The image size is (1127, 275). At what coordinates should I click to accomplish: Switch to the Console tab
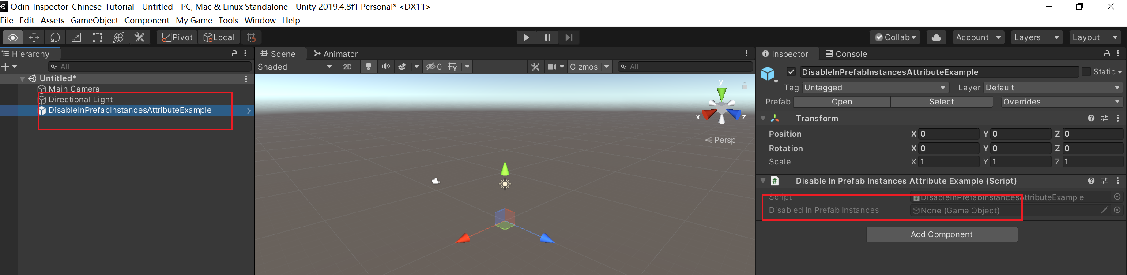point(846,54)
